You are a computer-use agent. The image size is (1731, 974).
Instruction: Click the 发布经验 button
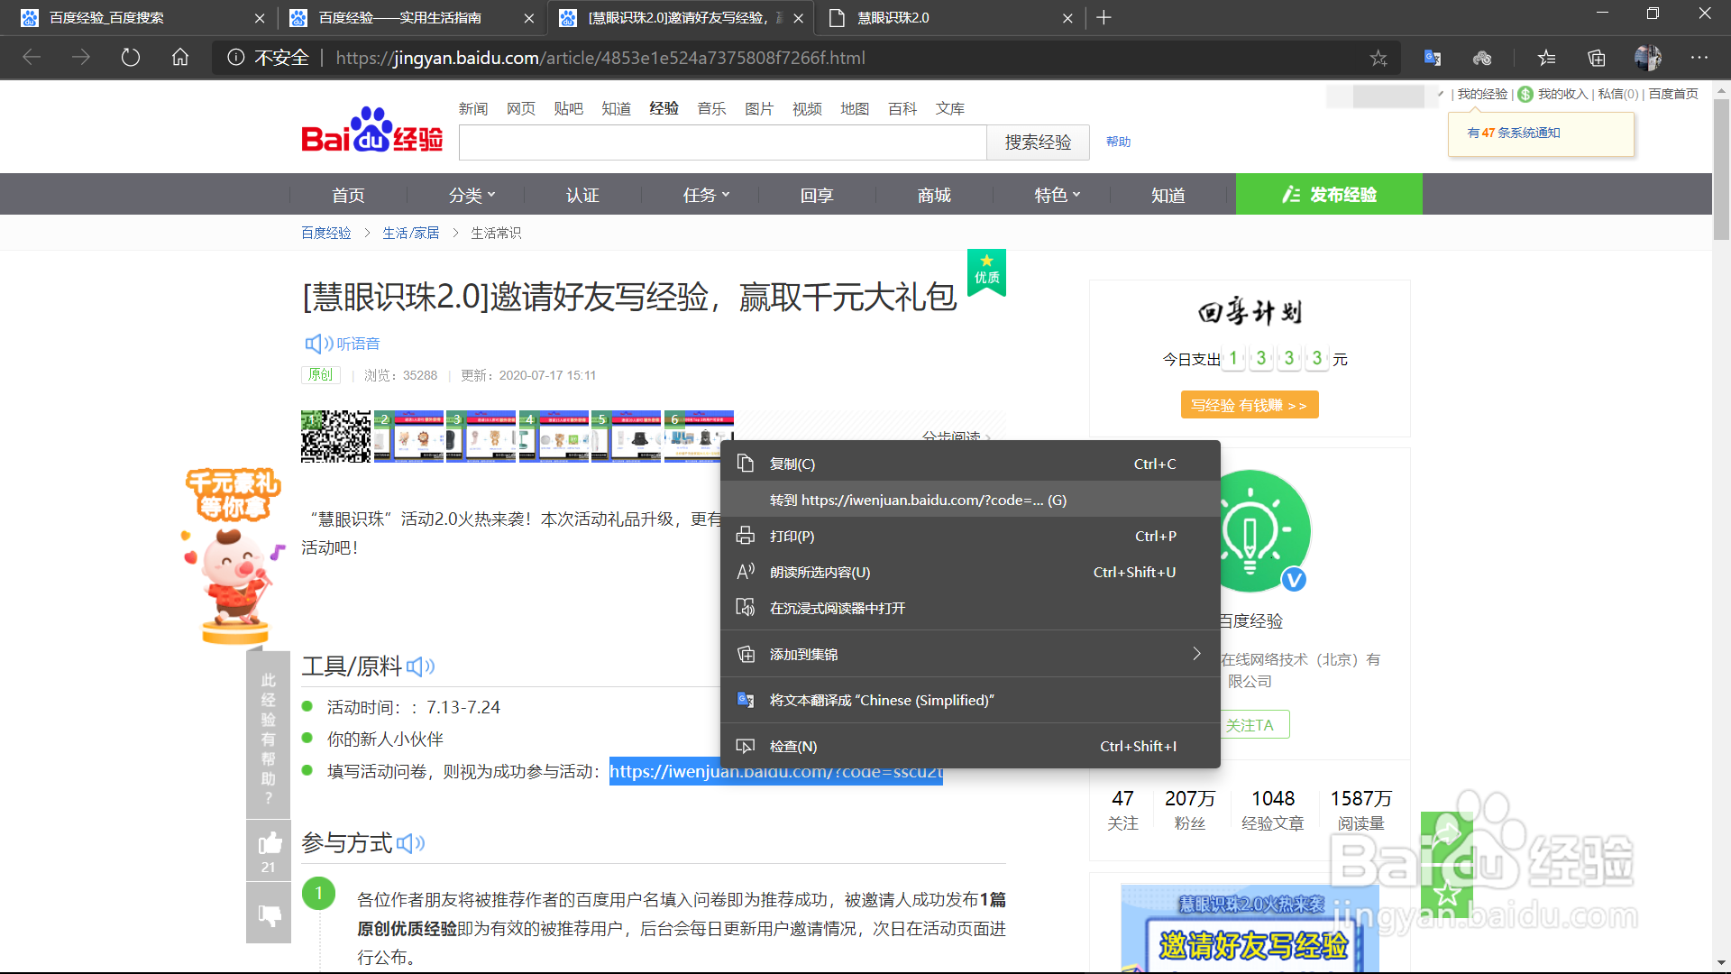1329,195
